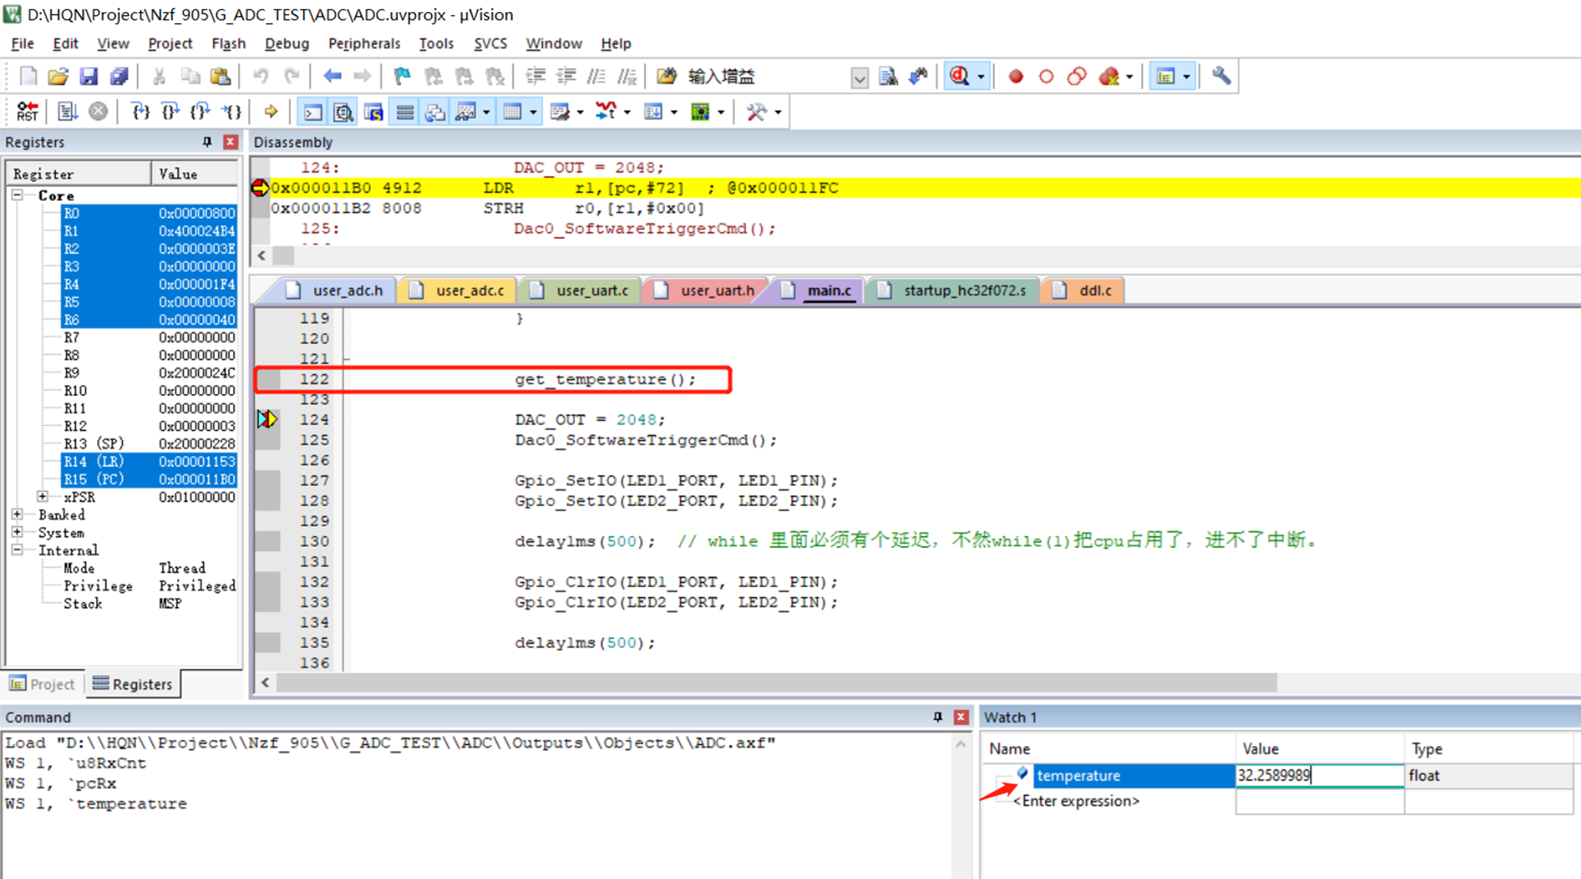Click the Configuration wrench icon

coord(1221,76)
